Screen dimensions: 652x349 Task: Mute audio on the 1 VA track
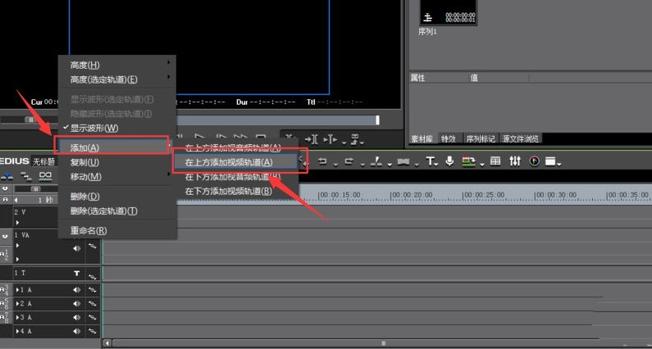click(x=76, y=248)
